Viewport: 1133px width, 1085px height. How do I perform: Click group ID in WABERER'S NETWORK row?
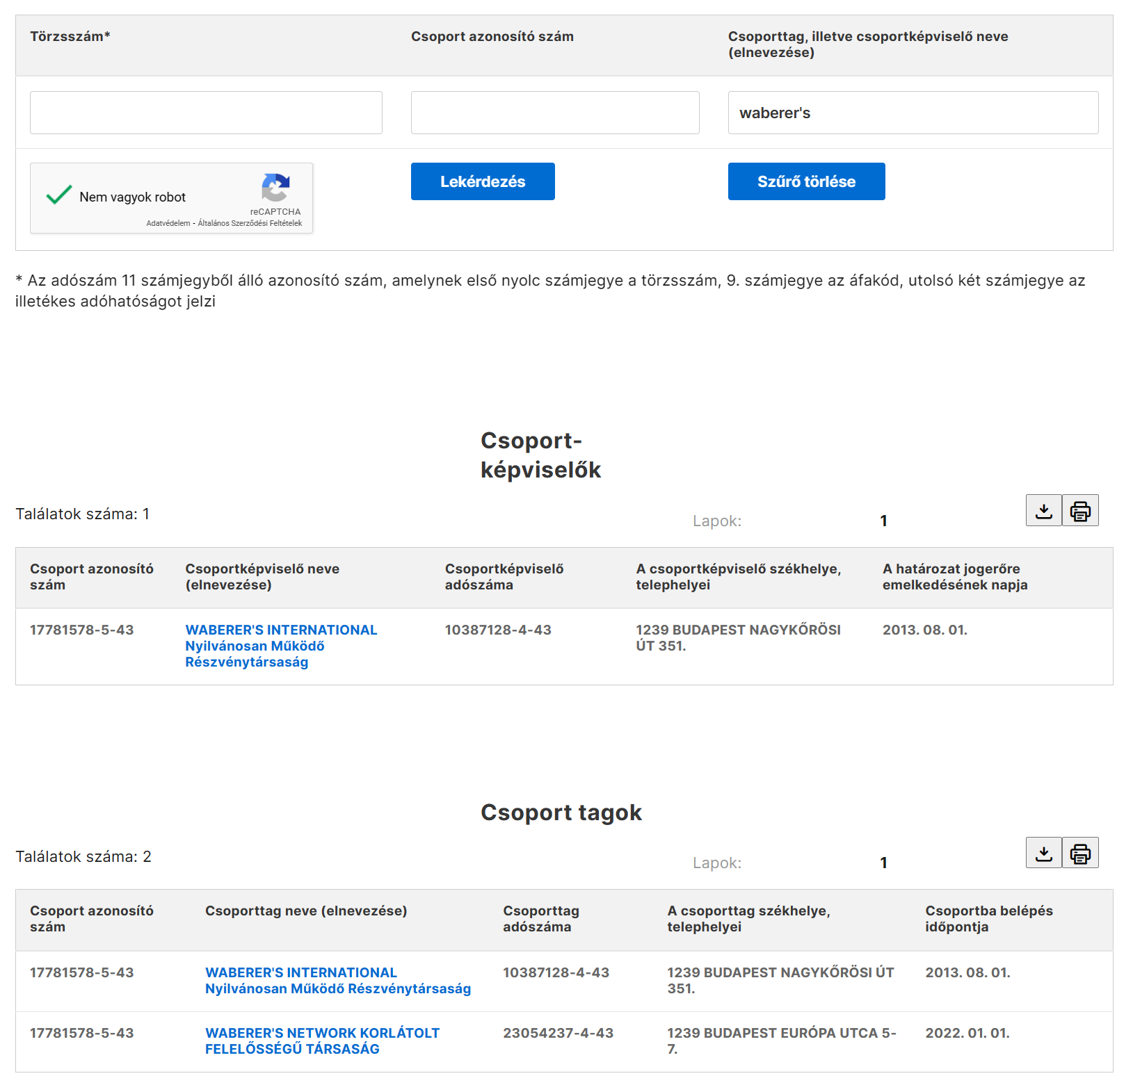[x=81, y=1033]
